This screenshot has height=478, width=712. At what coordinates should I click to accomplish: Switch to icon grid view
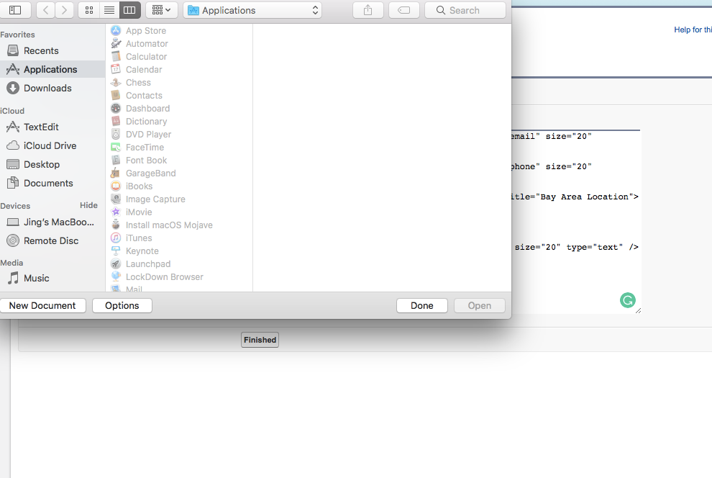coord(89,10)
